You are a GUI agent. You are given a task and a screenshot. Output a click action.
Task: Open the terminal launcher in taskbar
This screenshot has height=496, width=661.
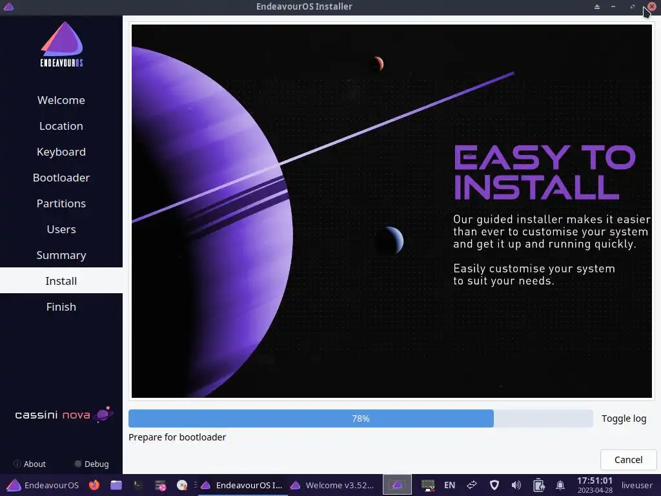point(137,485)
